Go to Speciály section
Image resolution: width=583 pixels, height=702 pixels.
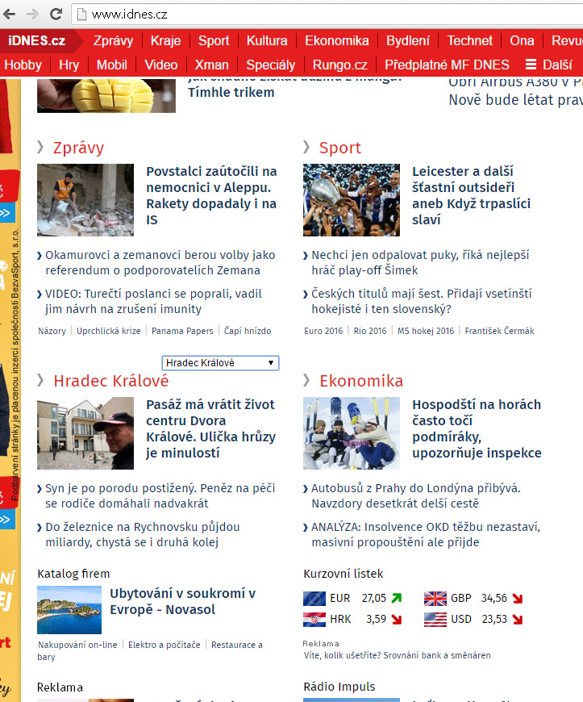point(271,65)
